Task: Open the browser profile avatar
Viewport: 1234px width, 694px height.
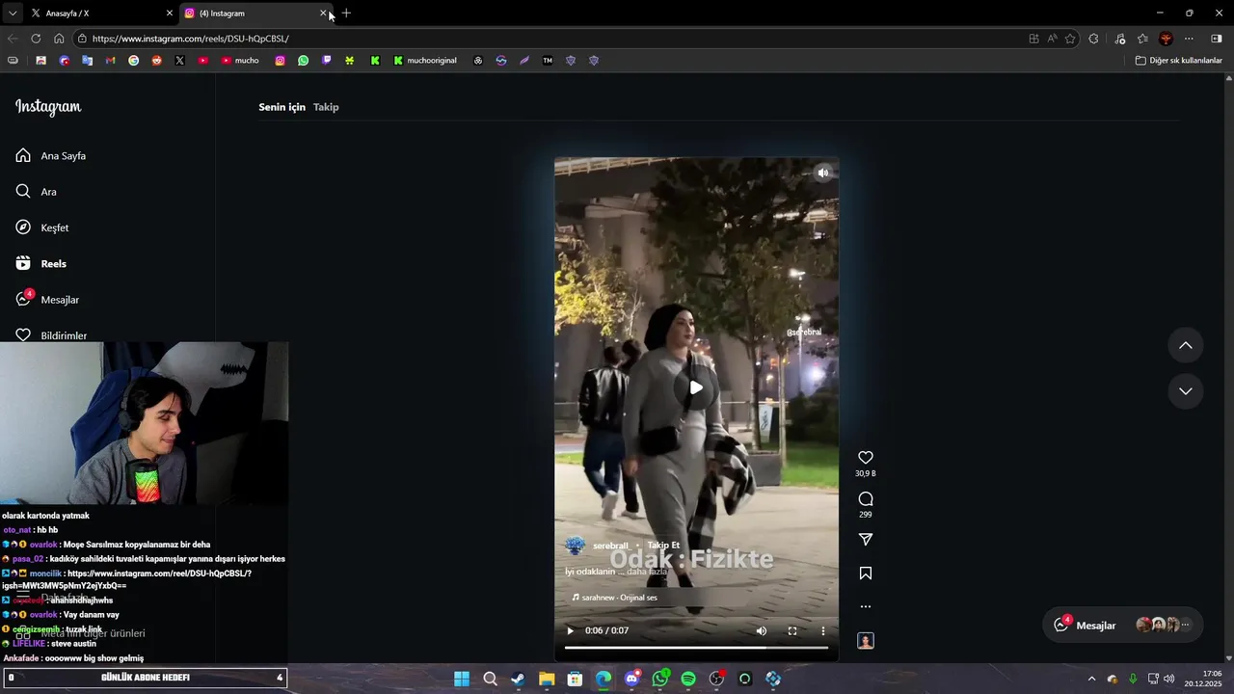Action: (x=1166, y=39)
